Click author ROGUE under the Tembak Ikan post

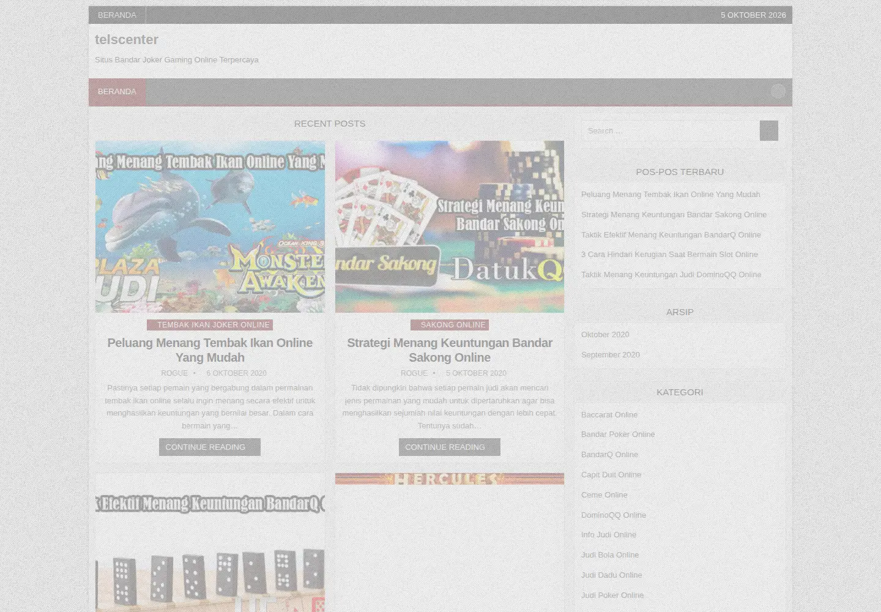pos(174,373)
